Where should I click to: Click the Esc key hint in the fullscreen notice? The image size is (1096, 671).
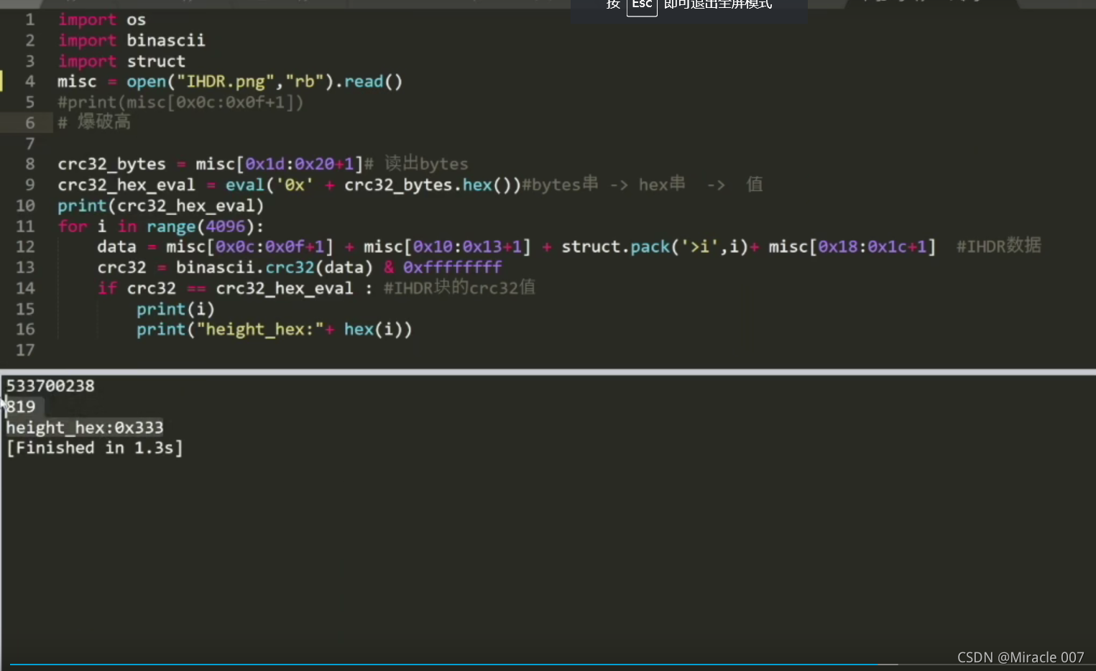(642, 6)
